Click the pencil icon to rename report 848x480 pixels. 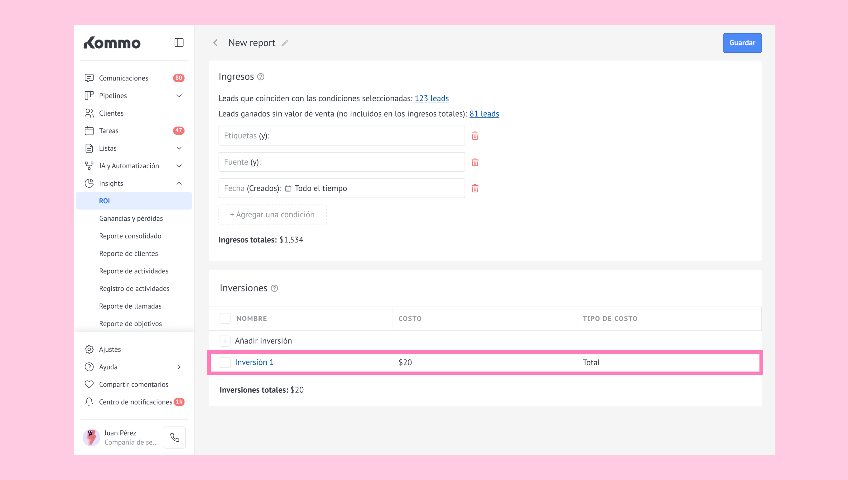point(285,43)
